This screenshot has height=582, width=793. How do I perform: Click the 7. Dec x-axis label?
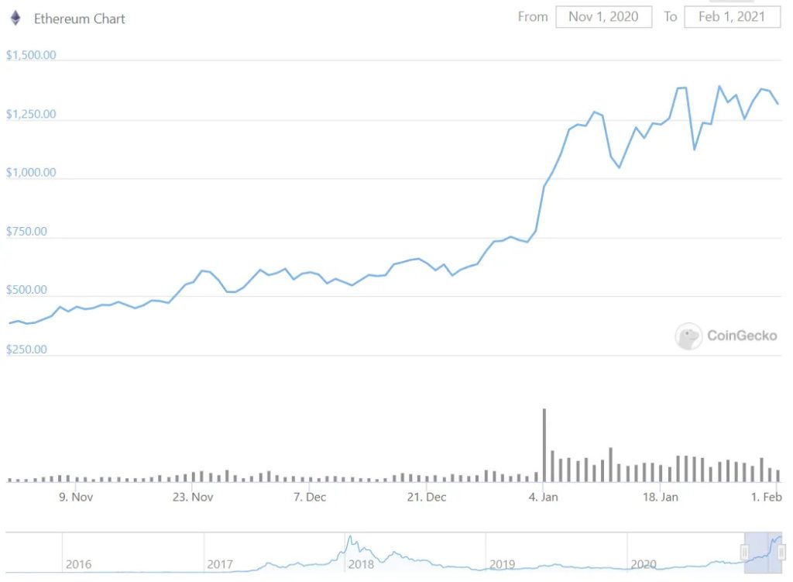[x=310, y=497]
